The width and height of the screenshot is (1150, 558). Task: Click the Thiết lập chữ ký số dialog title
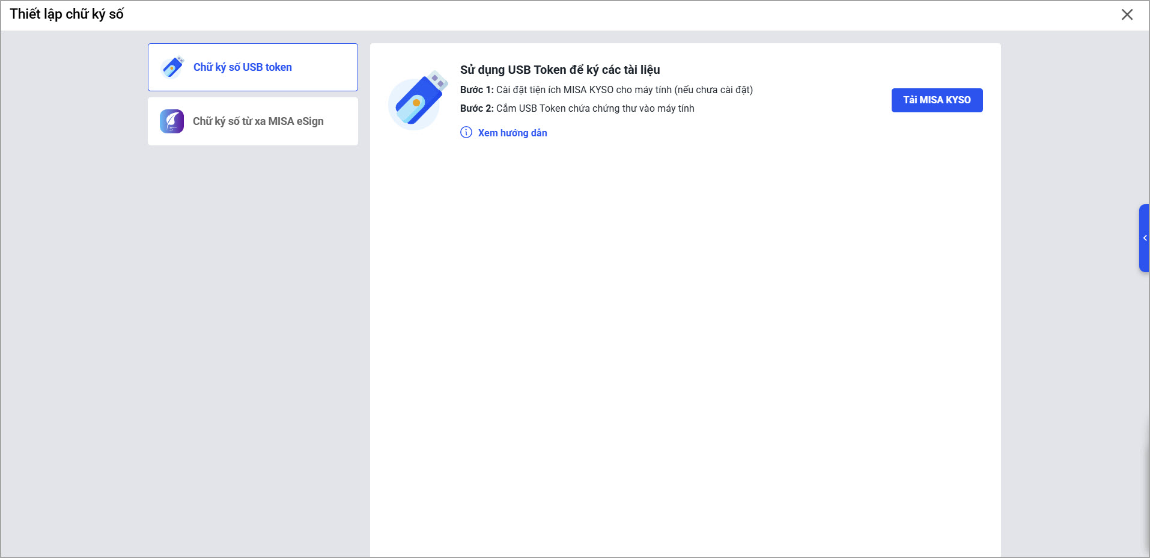pos(67,14)
